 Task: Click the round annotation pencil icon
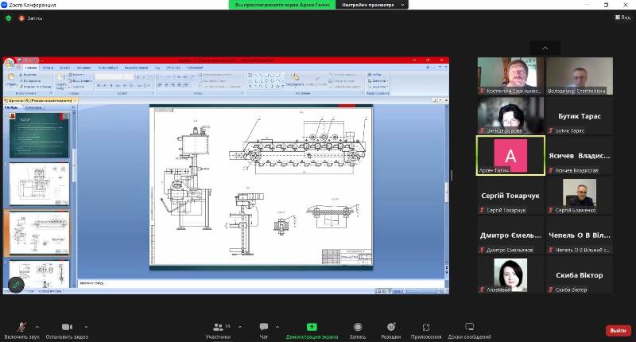pyautogui.click(x=16, y=284)
